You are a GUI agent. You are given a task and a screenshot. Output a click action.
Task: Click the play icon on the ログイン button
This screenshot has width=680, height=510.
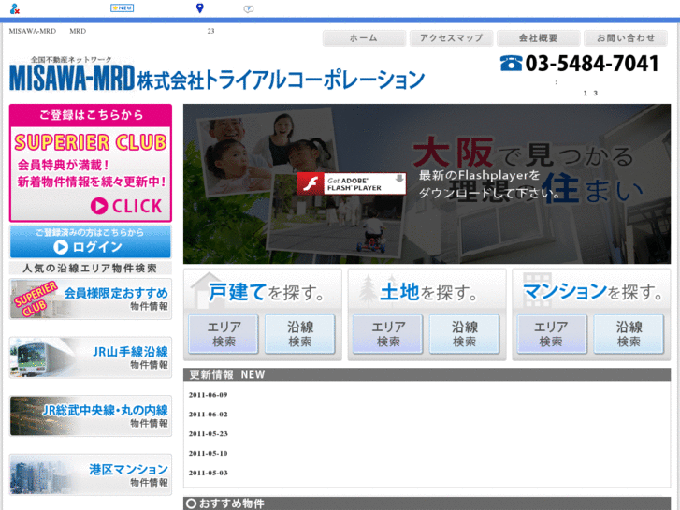coord(61,247)
